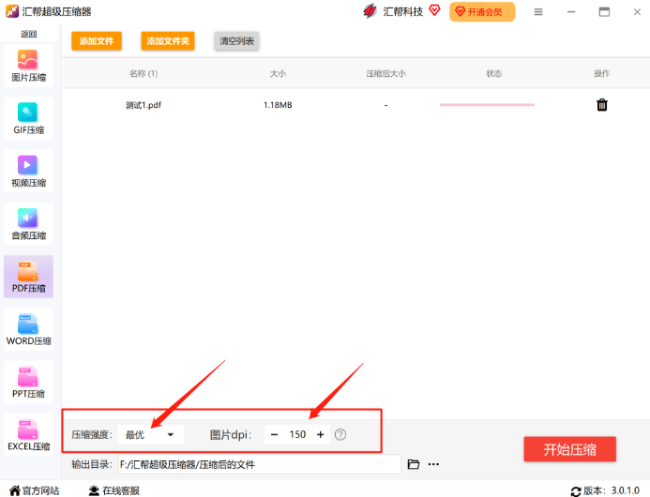
Task: Start compression with 开始压缩
Action: point(569,449)
